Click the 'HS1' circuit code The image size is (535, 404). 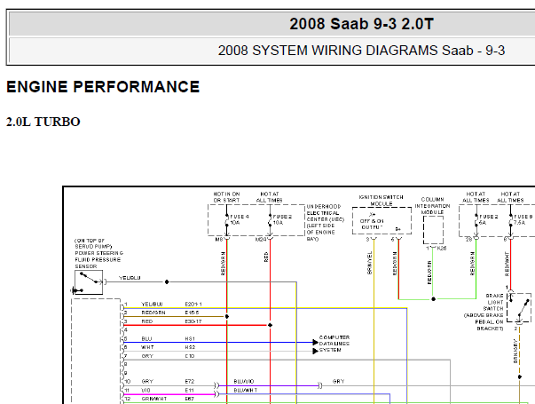pyautogui.click(x=190, y=339)
